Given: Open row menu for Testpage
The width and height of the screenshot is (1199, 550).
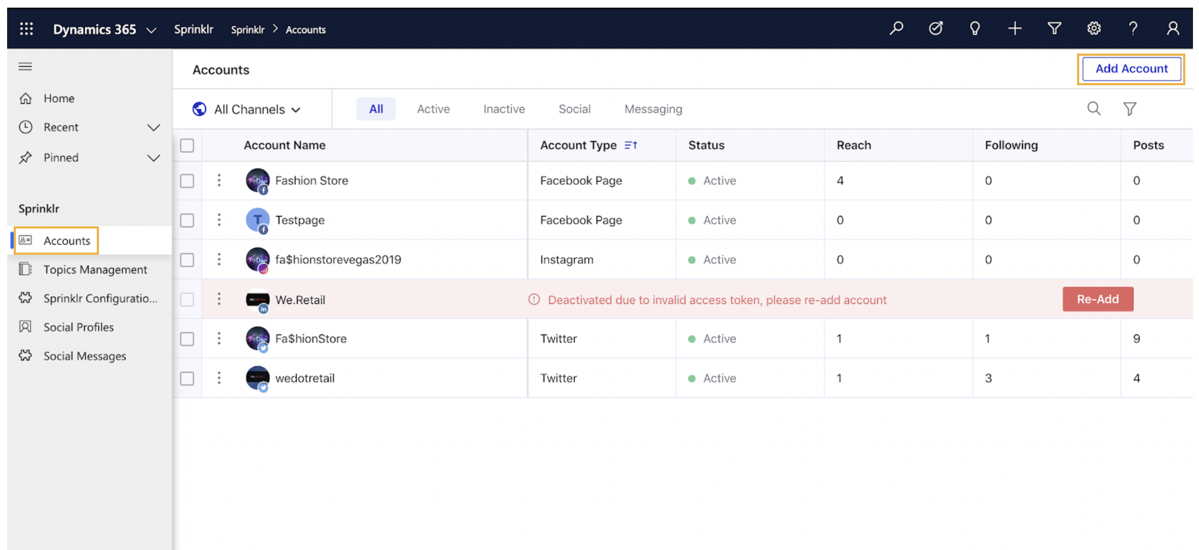Looking at the screenshot, I should coord(219,220).
